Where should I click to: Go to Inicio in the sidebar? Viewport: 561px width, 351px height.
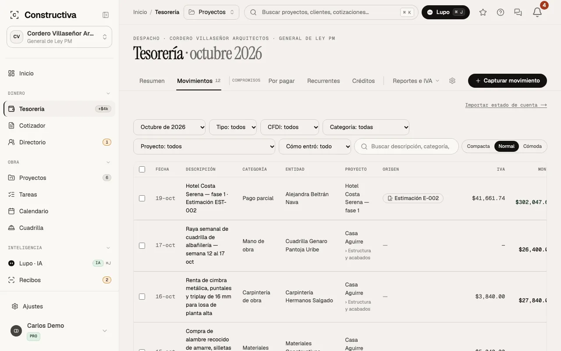click(x=59, y=73)
